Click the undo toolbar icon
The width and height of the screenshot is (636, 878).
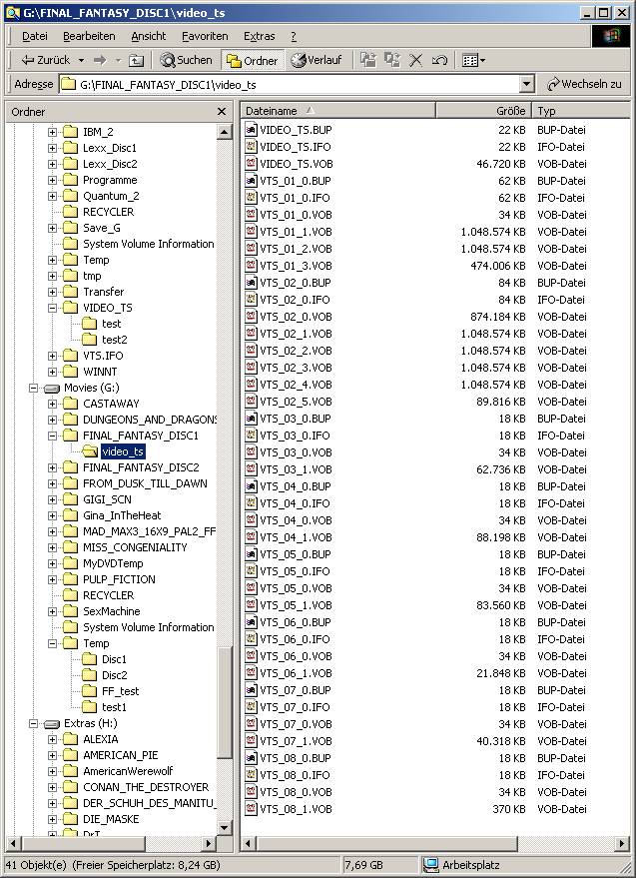point(439,60)
